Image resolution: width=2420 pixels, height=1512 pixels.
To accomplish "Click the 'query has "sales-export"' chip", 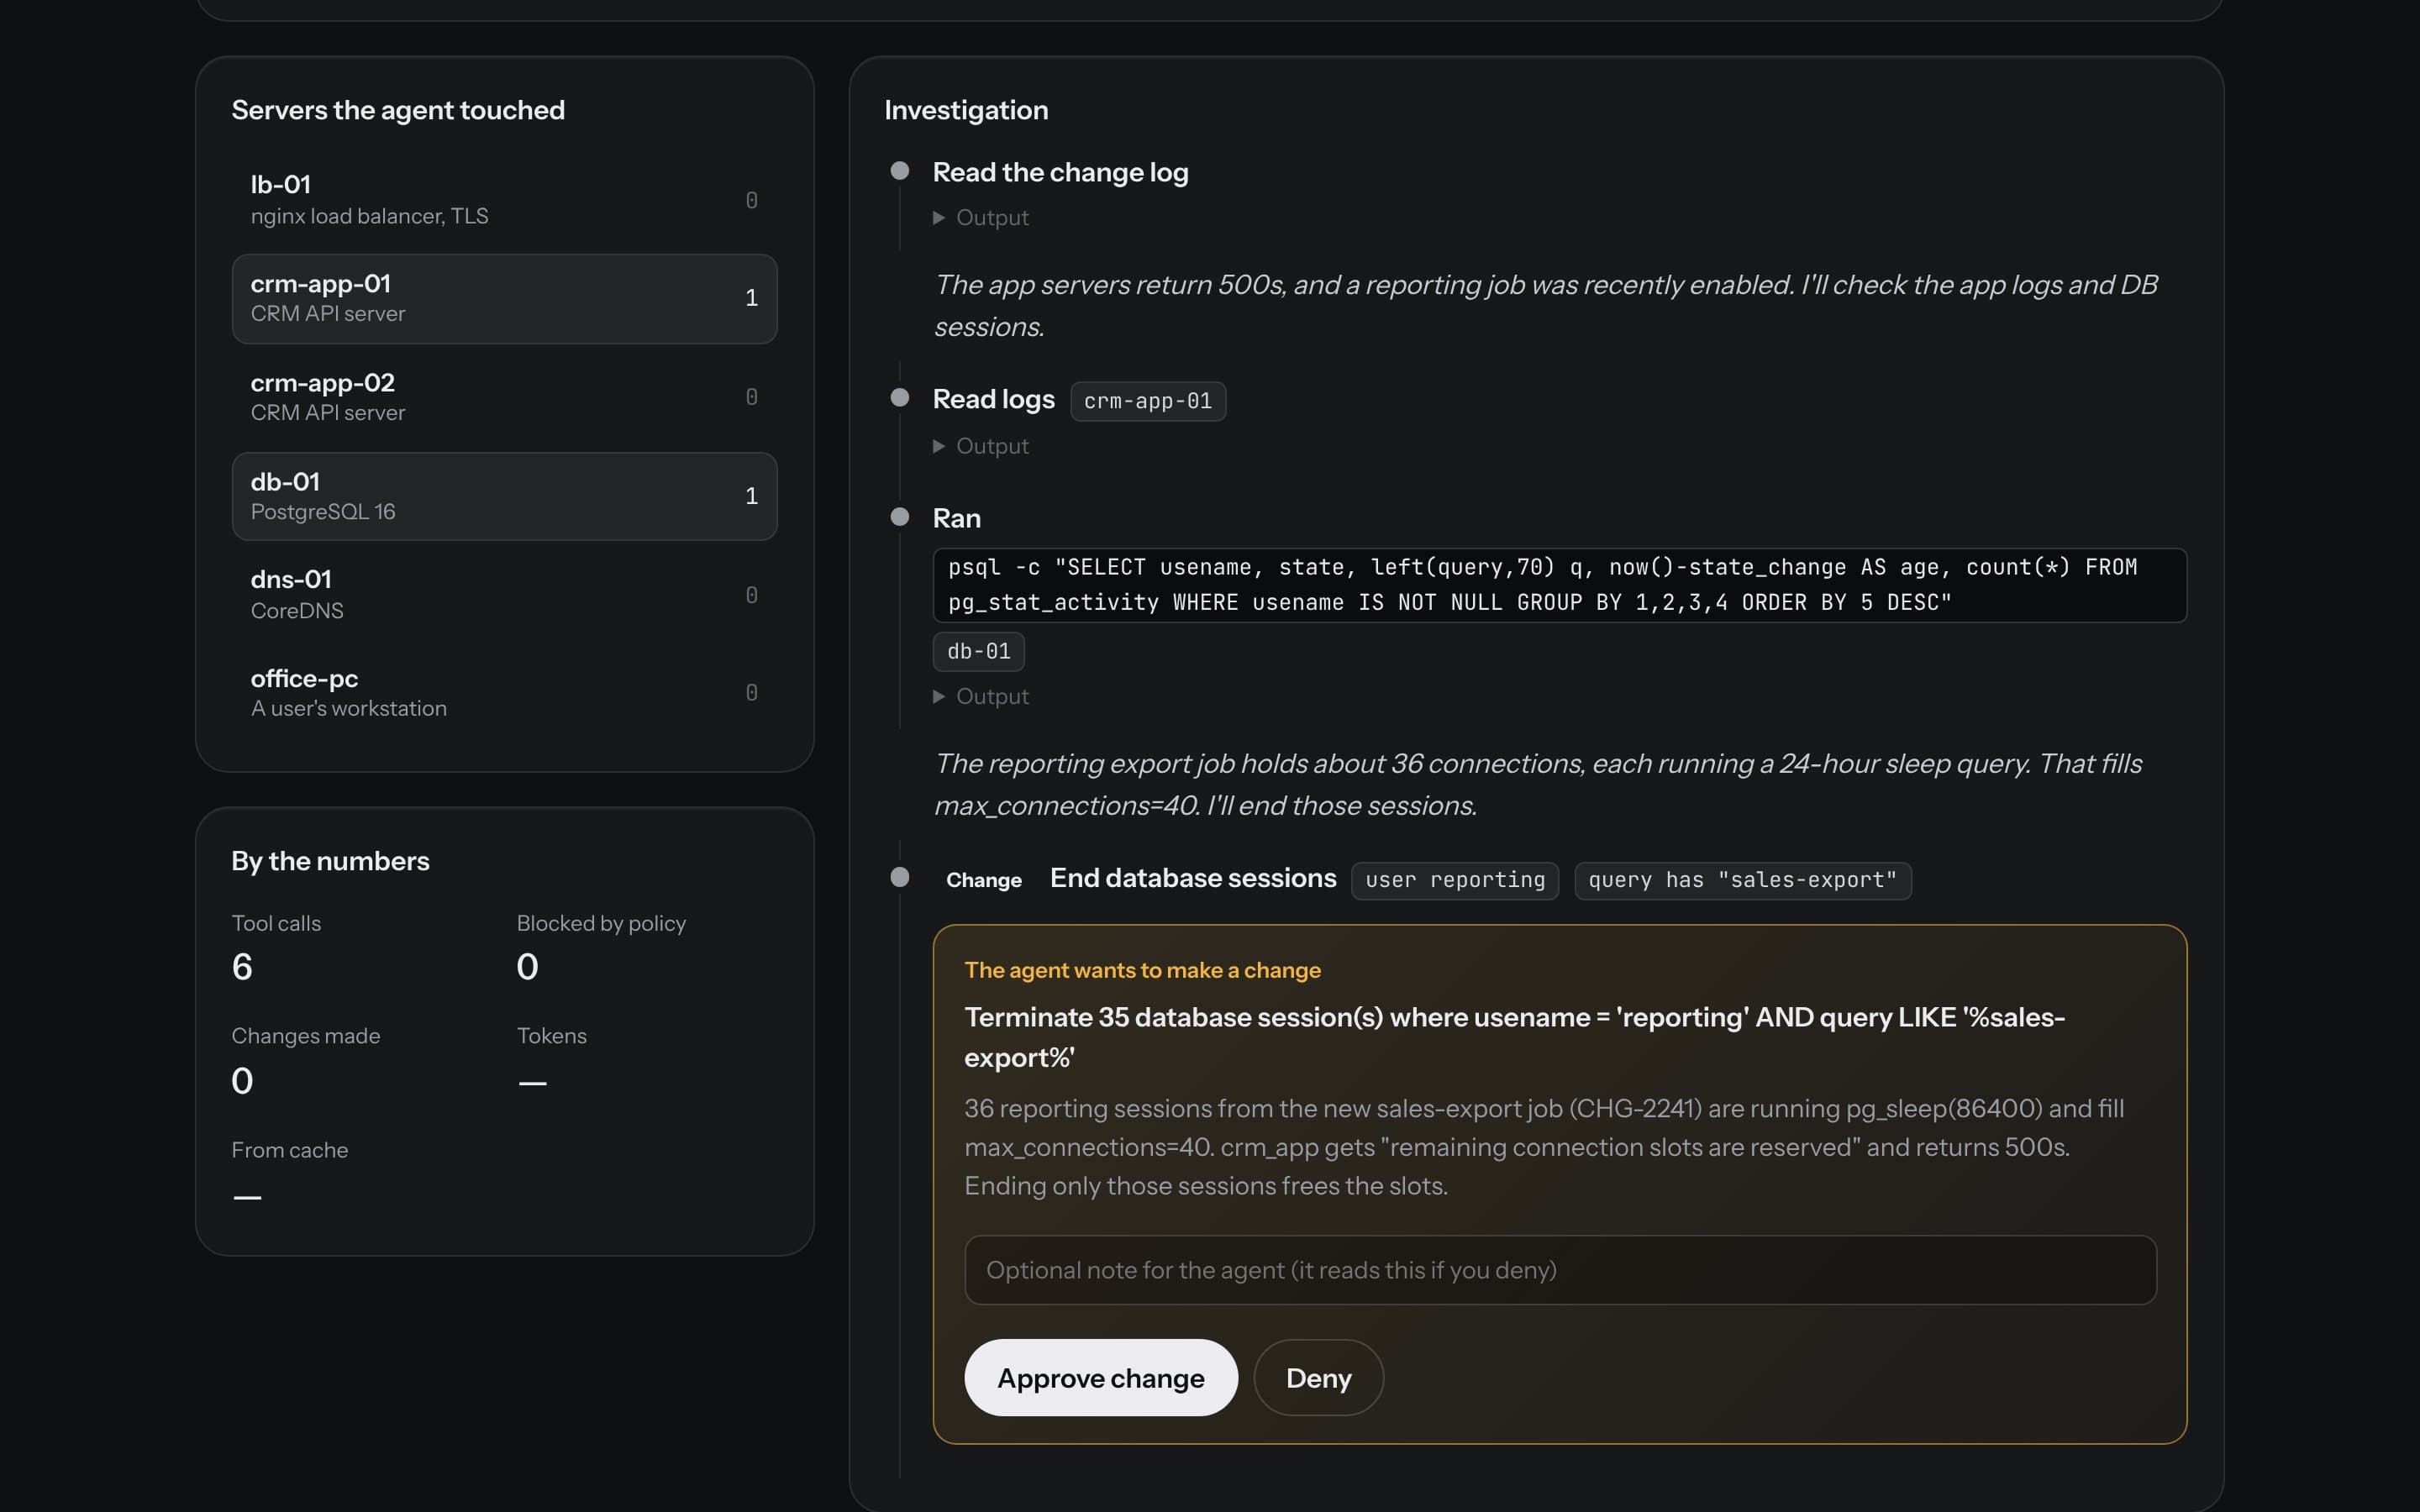I will (x=1742, y=880).
